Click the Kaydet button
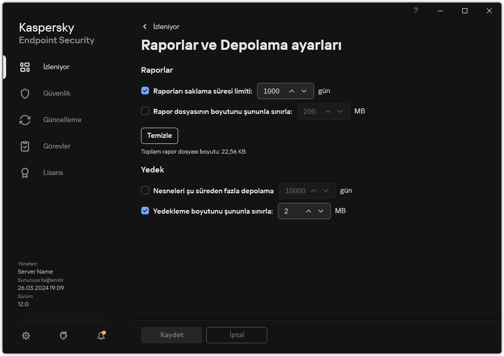Viewport: 504px width, 356px height. click(171, 335)
